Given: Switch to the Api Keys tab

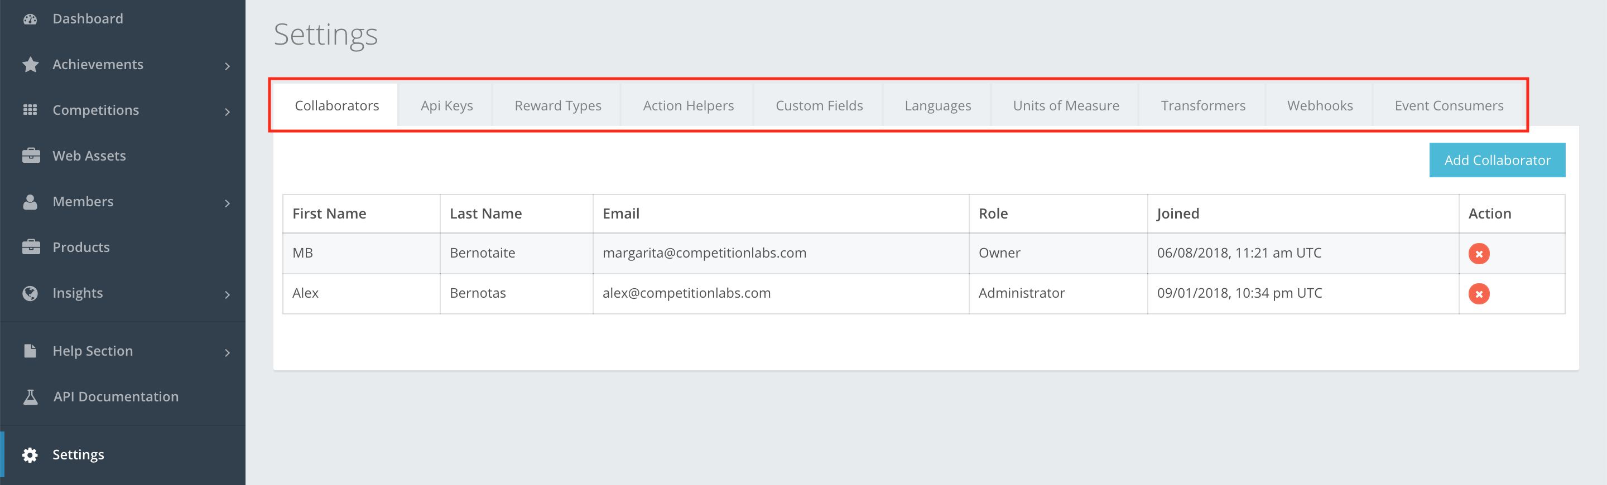Looking at the screenshot, I should (x=446, y=106).
